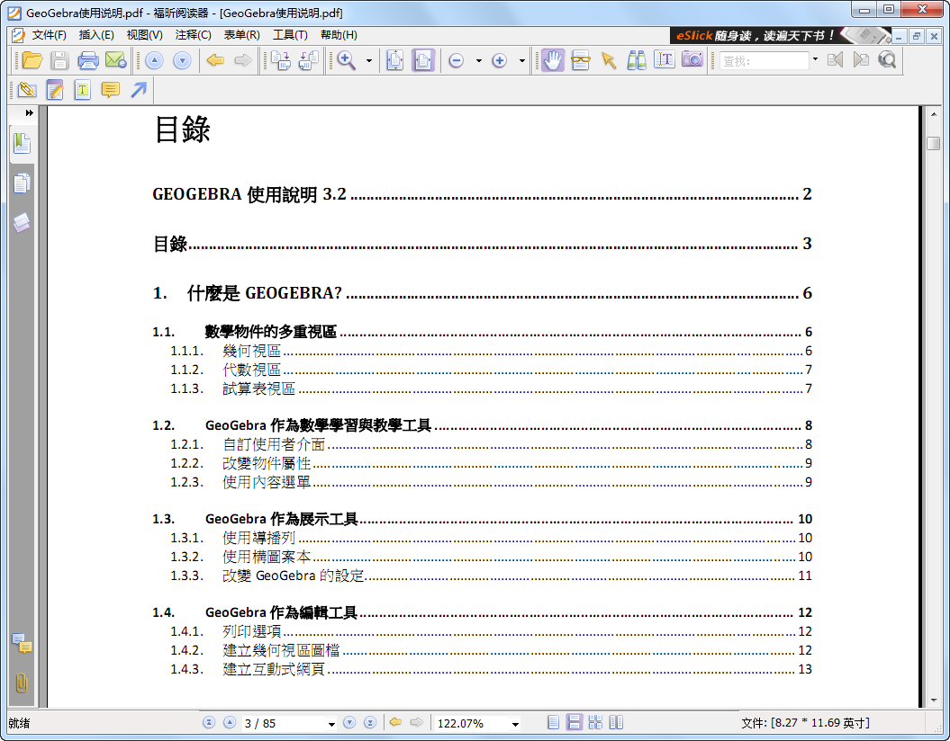The image size is (950, 741).
Task: Click the Print icon in toolbar
Action: 87,60
